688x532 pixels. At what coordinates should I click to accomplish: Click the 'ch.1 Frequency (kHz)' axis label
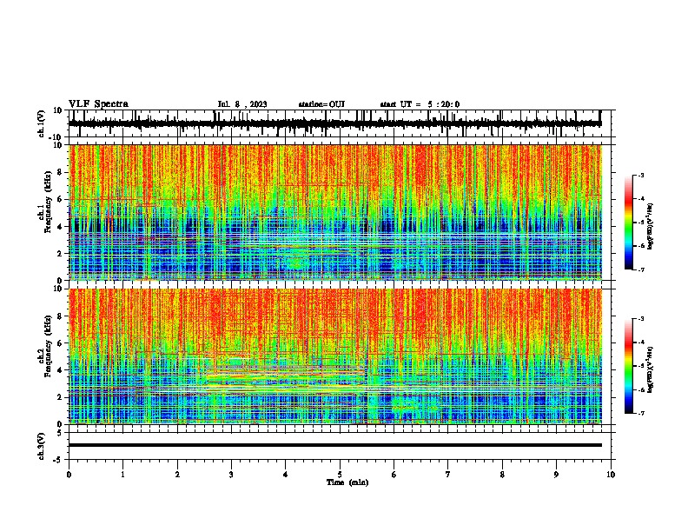pyautogui.click(x=43, y=203)
